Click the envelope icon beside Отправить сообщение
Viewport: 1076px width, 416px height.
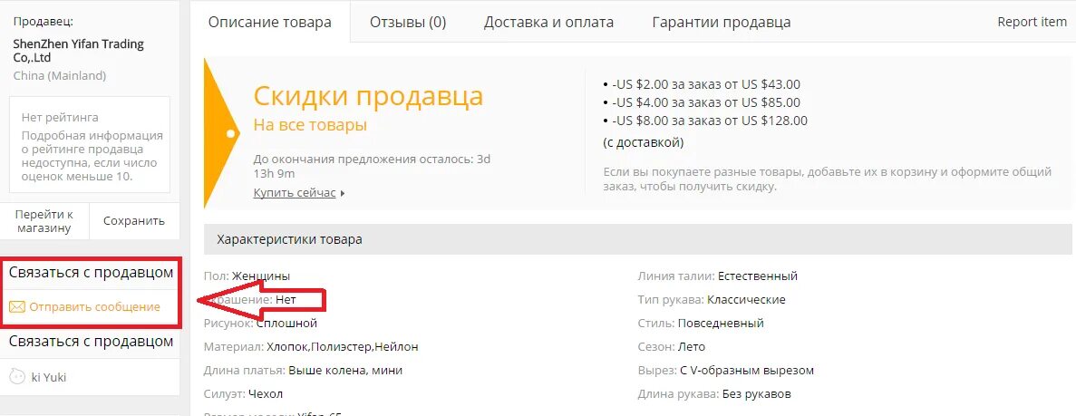[17, 307]
